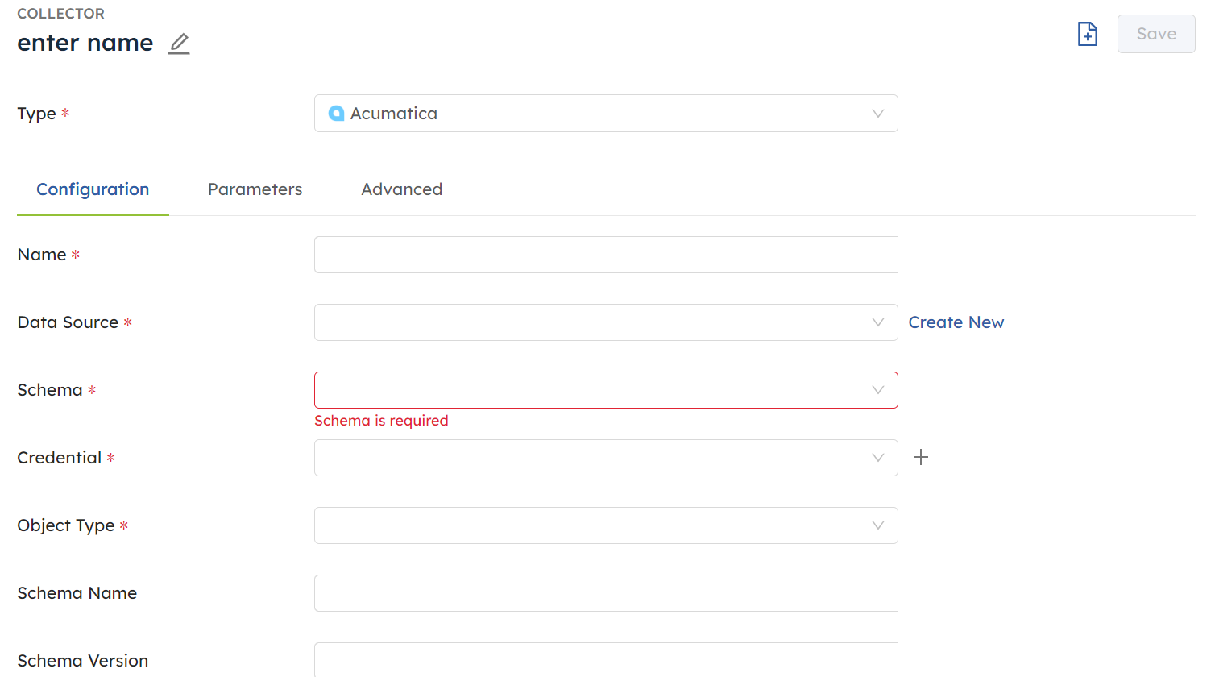Switch to the Parameters tab
The height and width of the screenshot is (677, 1215).
255,189
